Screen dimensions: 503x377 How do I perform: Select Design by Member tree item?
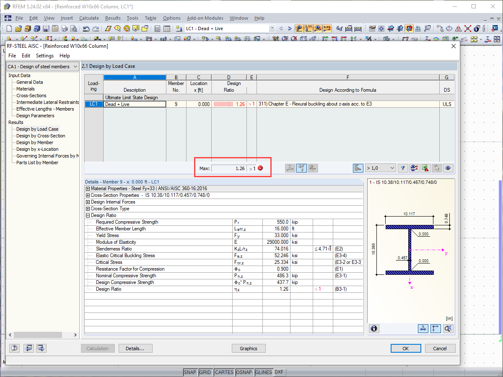(x=35, y=142)
